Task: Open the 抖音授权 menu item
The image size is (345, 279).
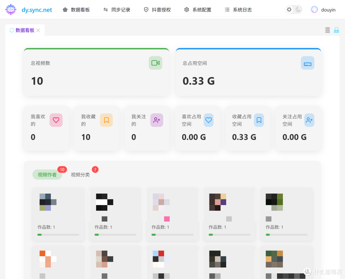Action: pos(157,10)
